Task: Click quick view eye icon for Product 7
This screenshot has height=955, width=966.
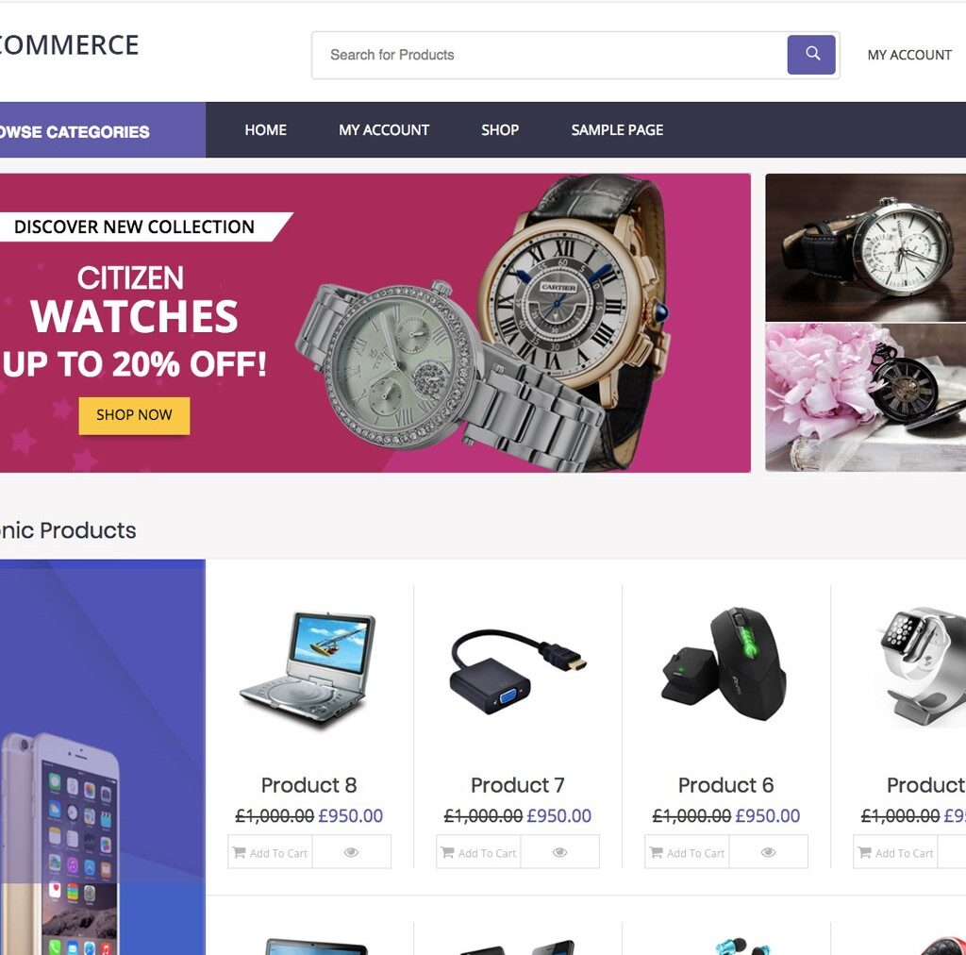Action: (559, 852)
